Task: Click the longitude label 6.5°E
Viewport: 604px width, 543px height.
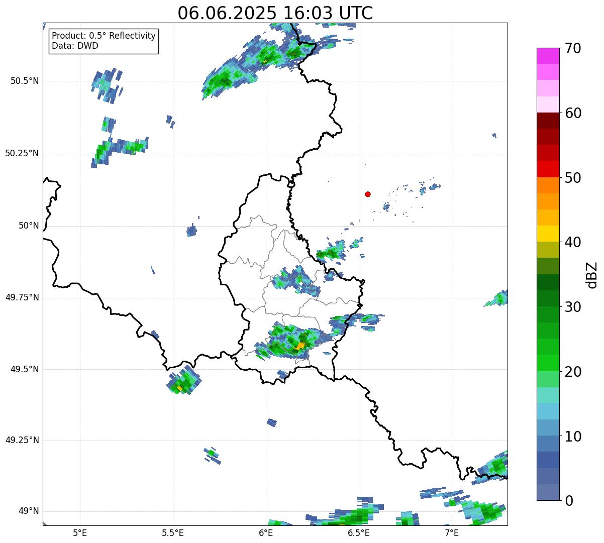Action: 359,532
